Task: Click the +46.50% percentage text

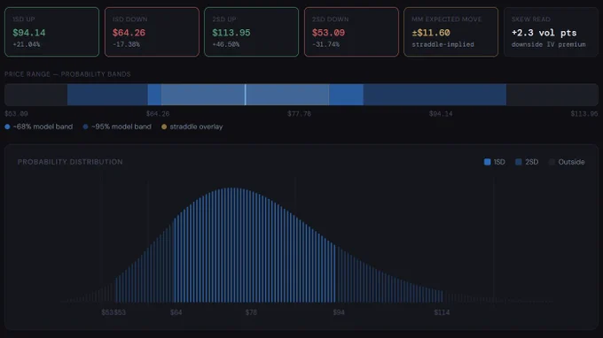Action: (226, 44)
